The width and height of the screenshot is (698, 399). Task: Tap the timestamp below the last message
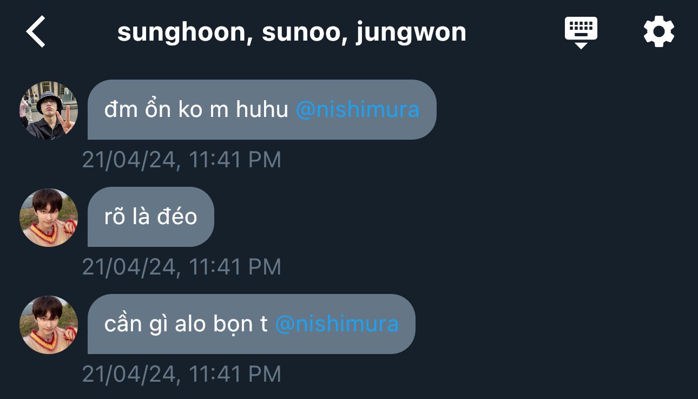point(182,374)
